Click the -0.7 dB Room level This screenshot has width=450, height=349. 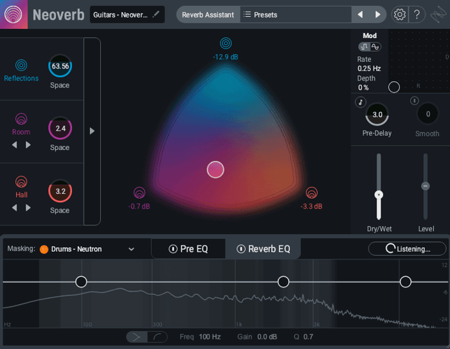139,207
